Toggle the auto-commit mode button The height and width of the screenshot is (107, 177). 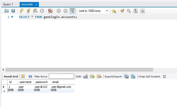(72, 11)
